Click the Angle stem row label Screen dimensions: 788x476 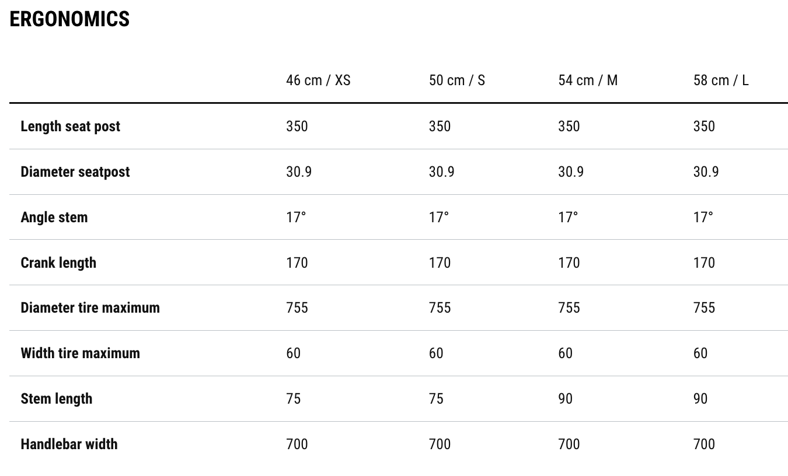pyautogui.click(x=54, y=217)
